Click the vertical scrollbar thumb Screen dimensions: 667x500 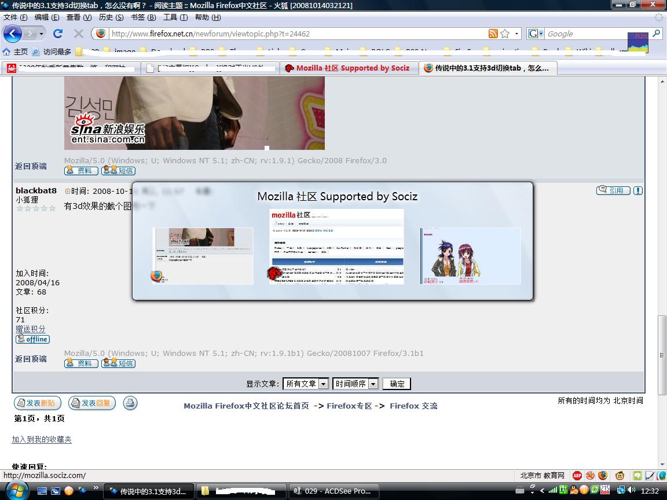662,355
